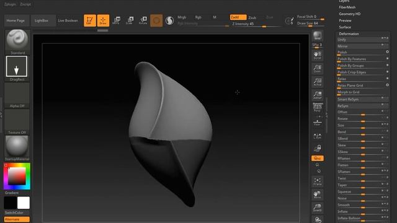
Task: Toggle the Gizmo 3D circle icon
Action: coord(156,20)
